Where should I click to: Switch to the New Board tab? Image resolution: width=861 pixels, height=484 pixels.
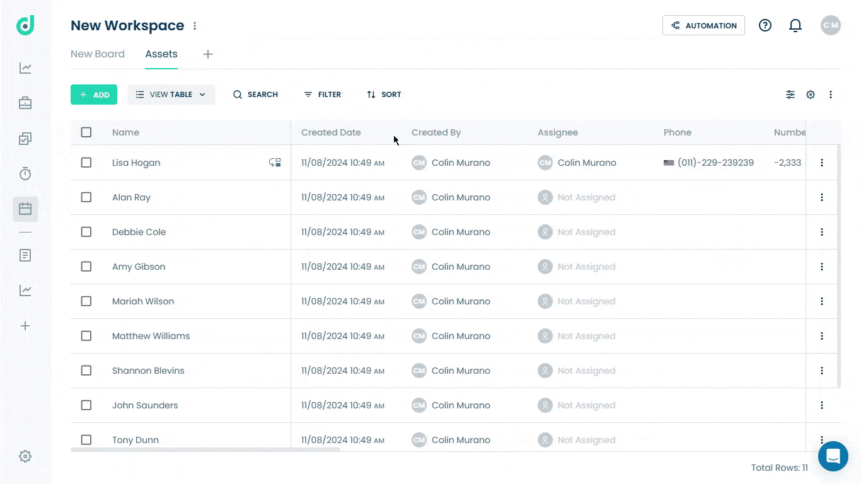point(98,54)
